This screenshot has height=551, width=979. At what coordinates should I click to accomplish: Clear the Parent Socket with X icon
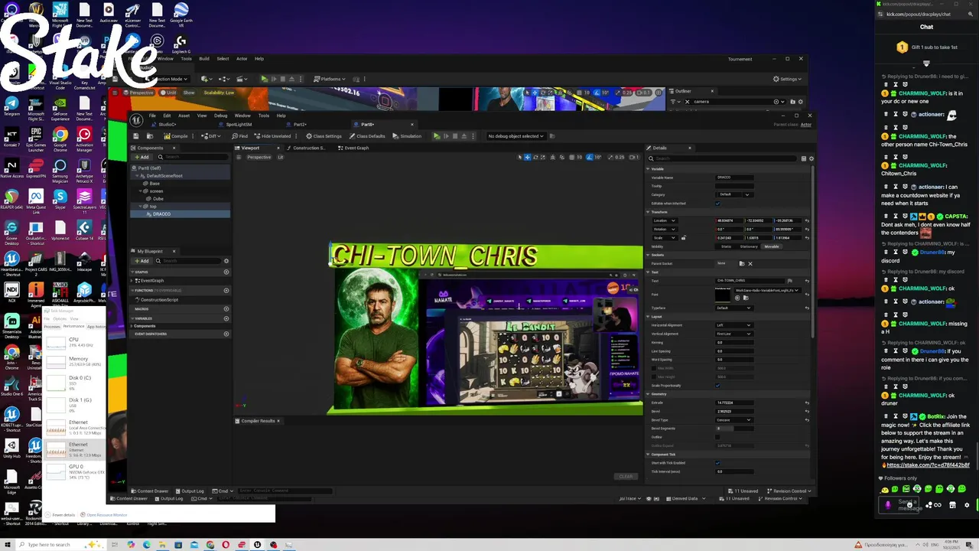(x=750, y=263)
